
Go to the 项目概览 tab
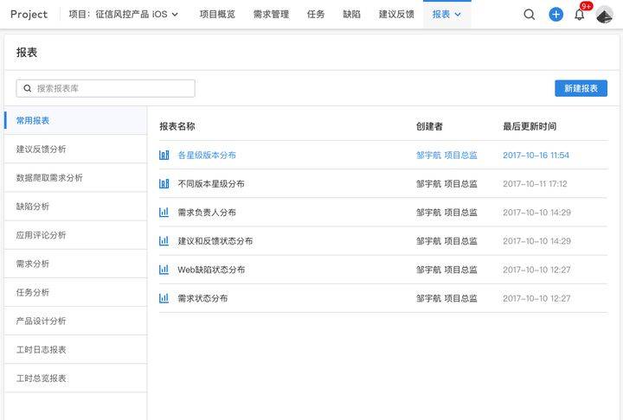(217, 15)
